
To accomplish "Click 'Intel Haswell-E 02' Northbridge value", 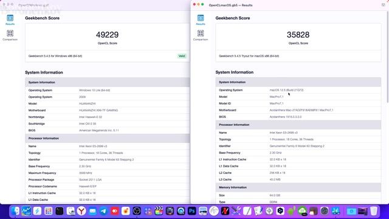I will pyautogui.click(x=91, y=117).
